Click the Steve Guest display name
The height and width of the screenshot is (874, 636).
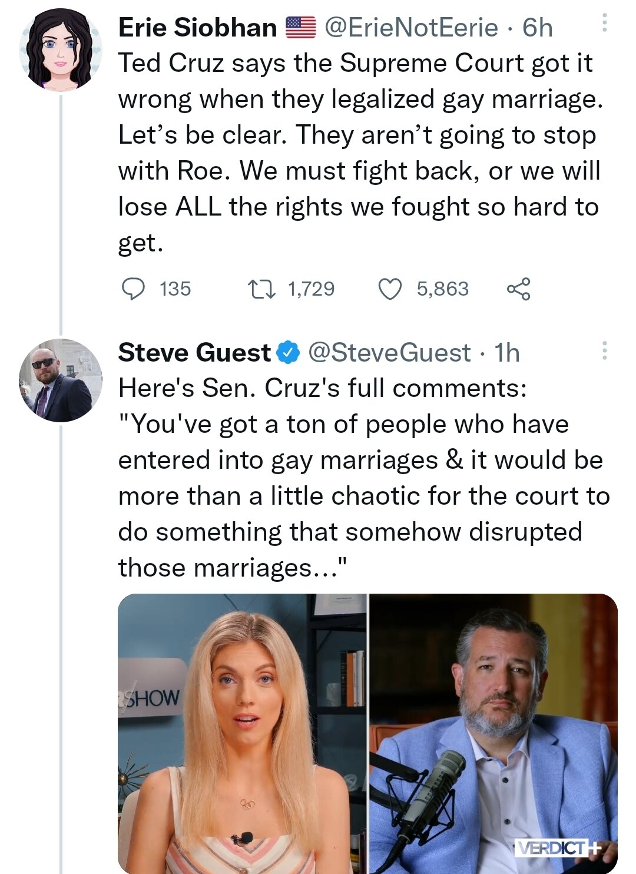(x=194, y=353)
